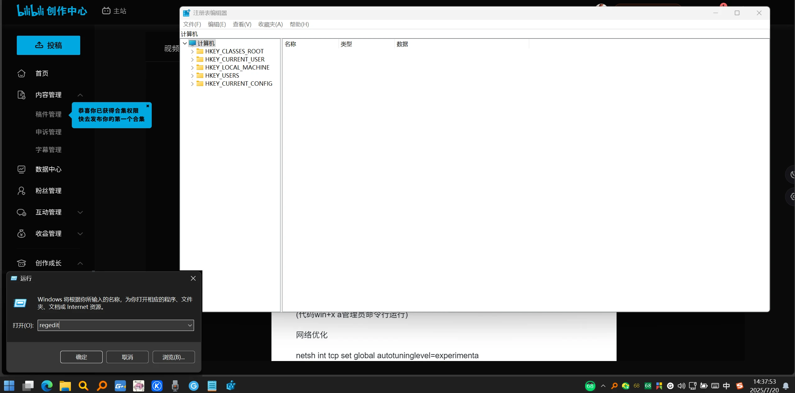
Task: Collapse the 内容管理 section chevron
Action: click(x=80, y=95)
